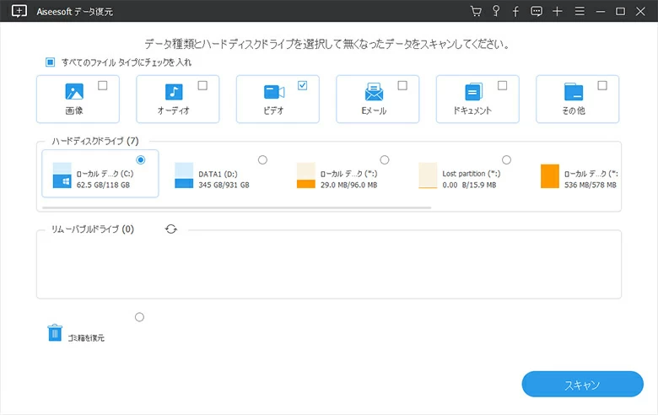
Task: Click the orange 536 MB local disk thumbnail
Action: pos(550,175)
